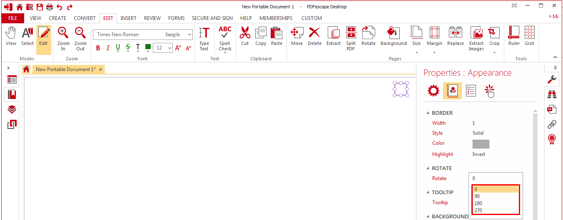Open the Actions pointer properties tab
The image size is (563, 220).
click(x=490, y=91)
